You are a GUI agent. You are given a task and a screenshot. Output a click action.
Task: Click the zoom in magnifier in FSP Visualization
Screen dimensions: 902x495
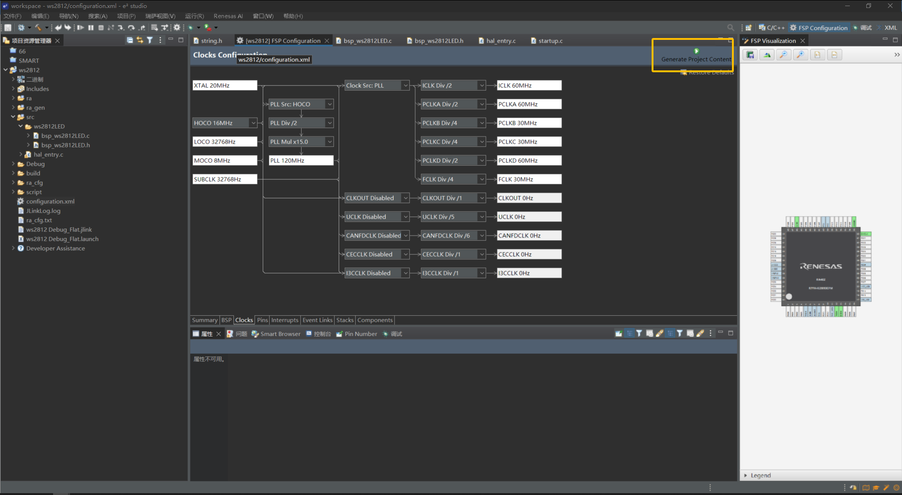(801, 55)
